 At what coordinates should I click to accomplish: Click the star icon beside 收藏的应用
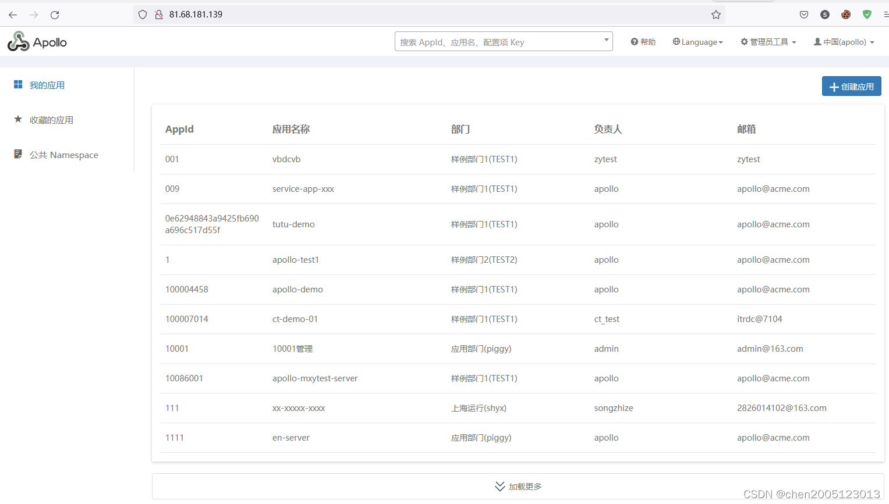tap(18, 119)
